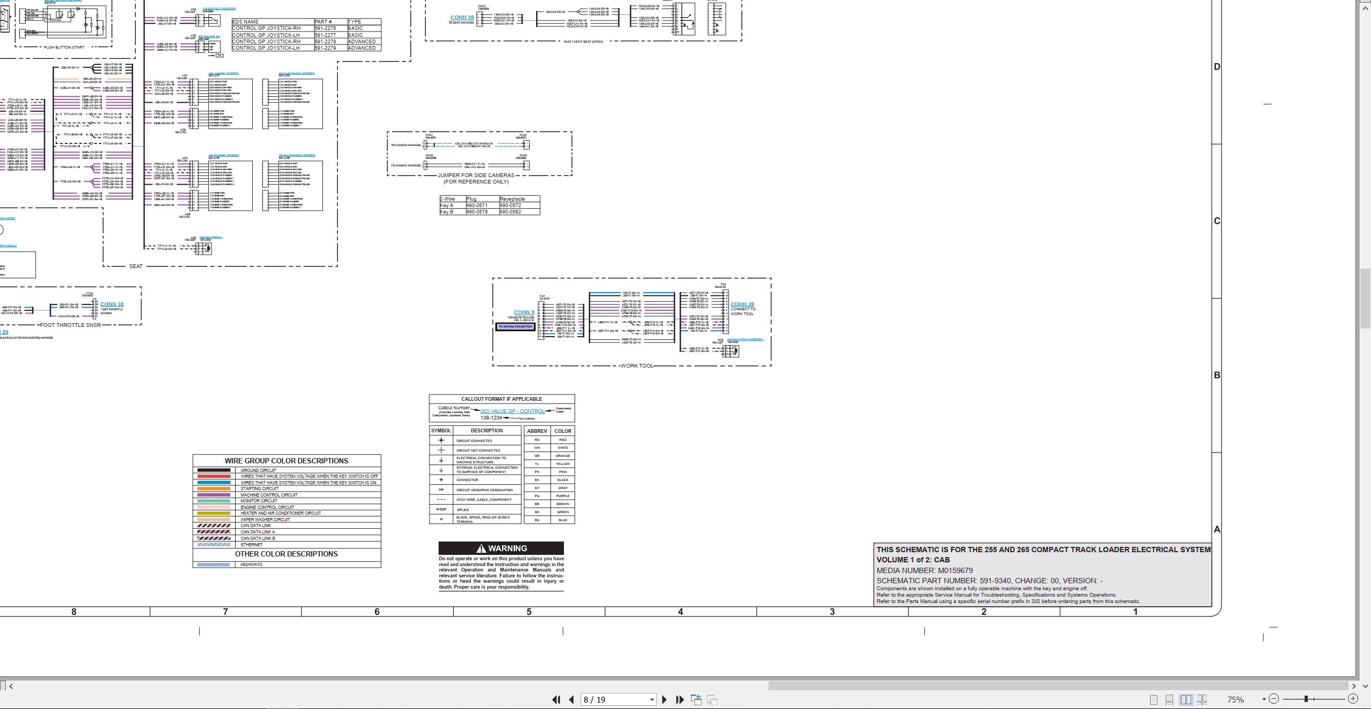The width and height of the screenshot is (1371, 709).
Task: Click the next view navigation icon
Action: pos(712,699)
